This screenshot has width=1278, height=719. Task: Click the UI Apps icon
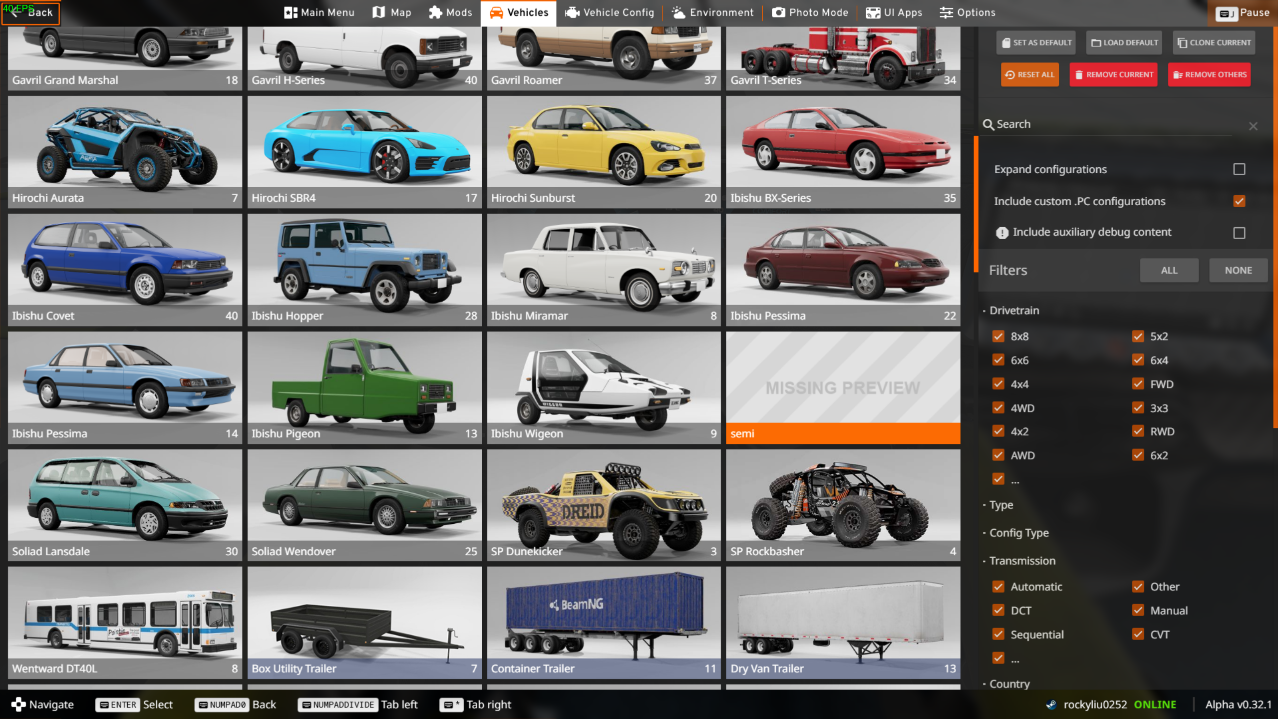click(873, 12)
